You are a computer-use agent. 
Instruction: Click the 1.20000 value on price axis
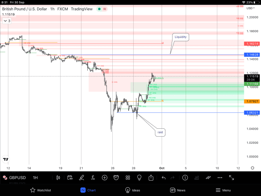pos(252,17)
